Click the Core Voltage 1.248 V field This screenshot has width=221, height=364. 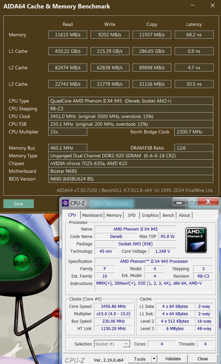162,251
